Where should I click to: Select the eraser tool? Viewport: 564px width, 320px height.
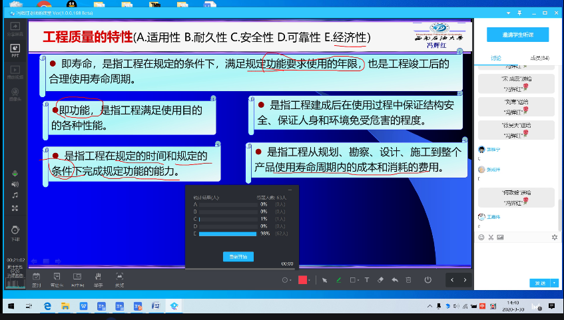click(x=380, y=280)
